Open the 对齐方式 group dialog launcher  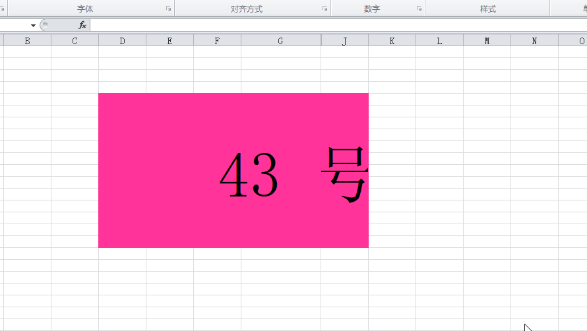coord(325,9)
